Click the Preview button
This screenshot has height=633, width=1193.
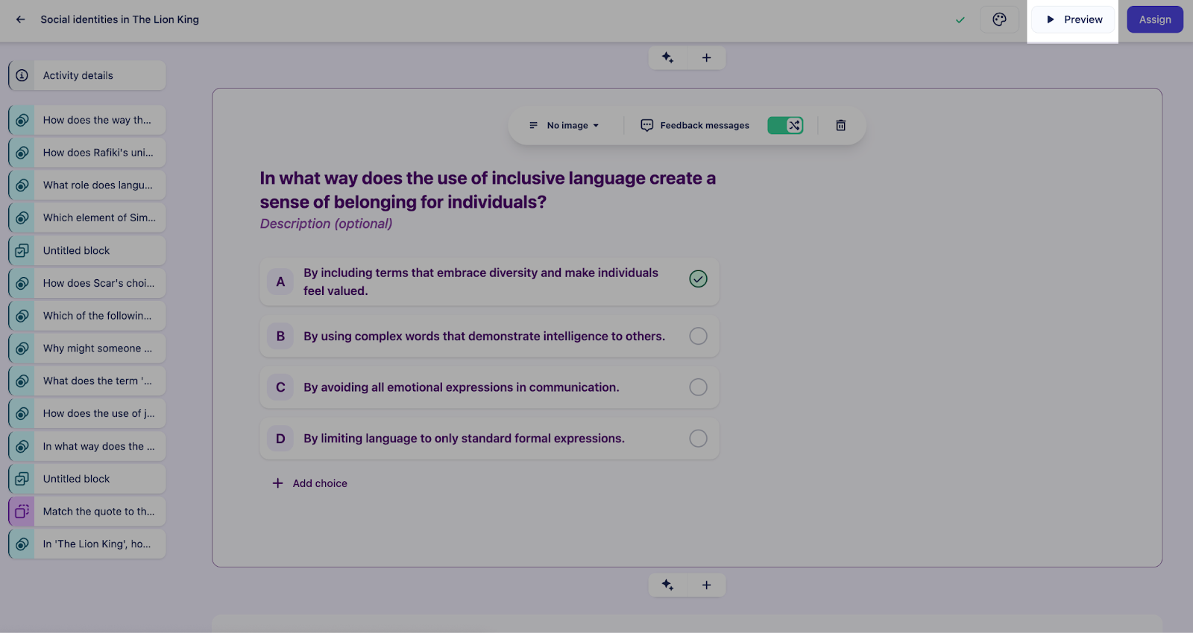(x=1073, y=19)
